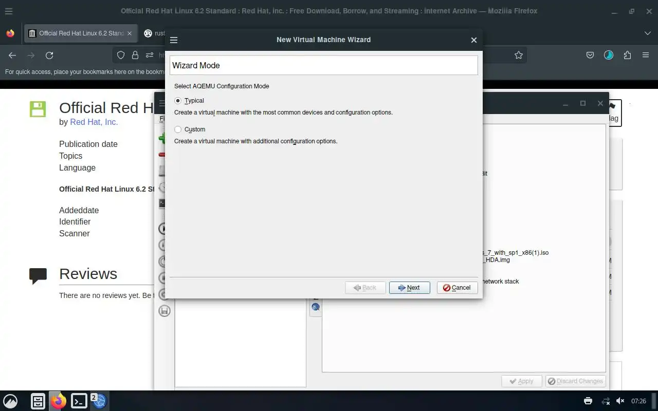Reload the current Firefox page
The height and width of the screenshot is (411, 658).
pos(49,55)
